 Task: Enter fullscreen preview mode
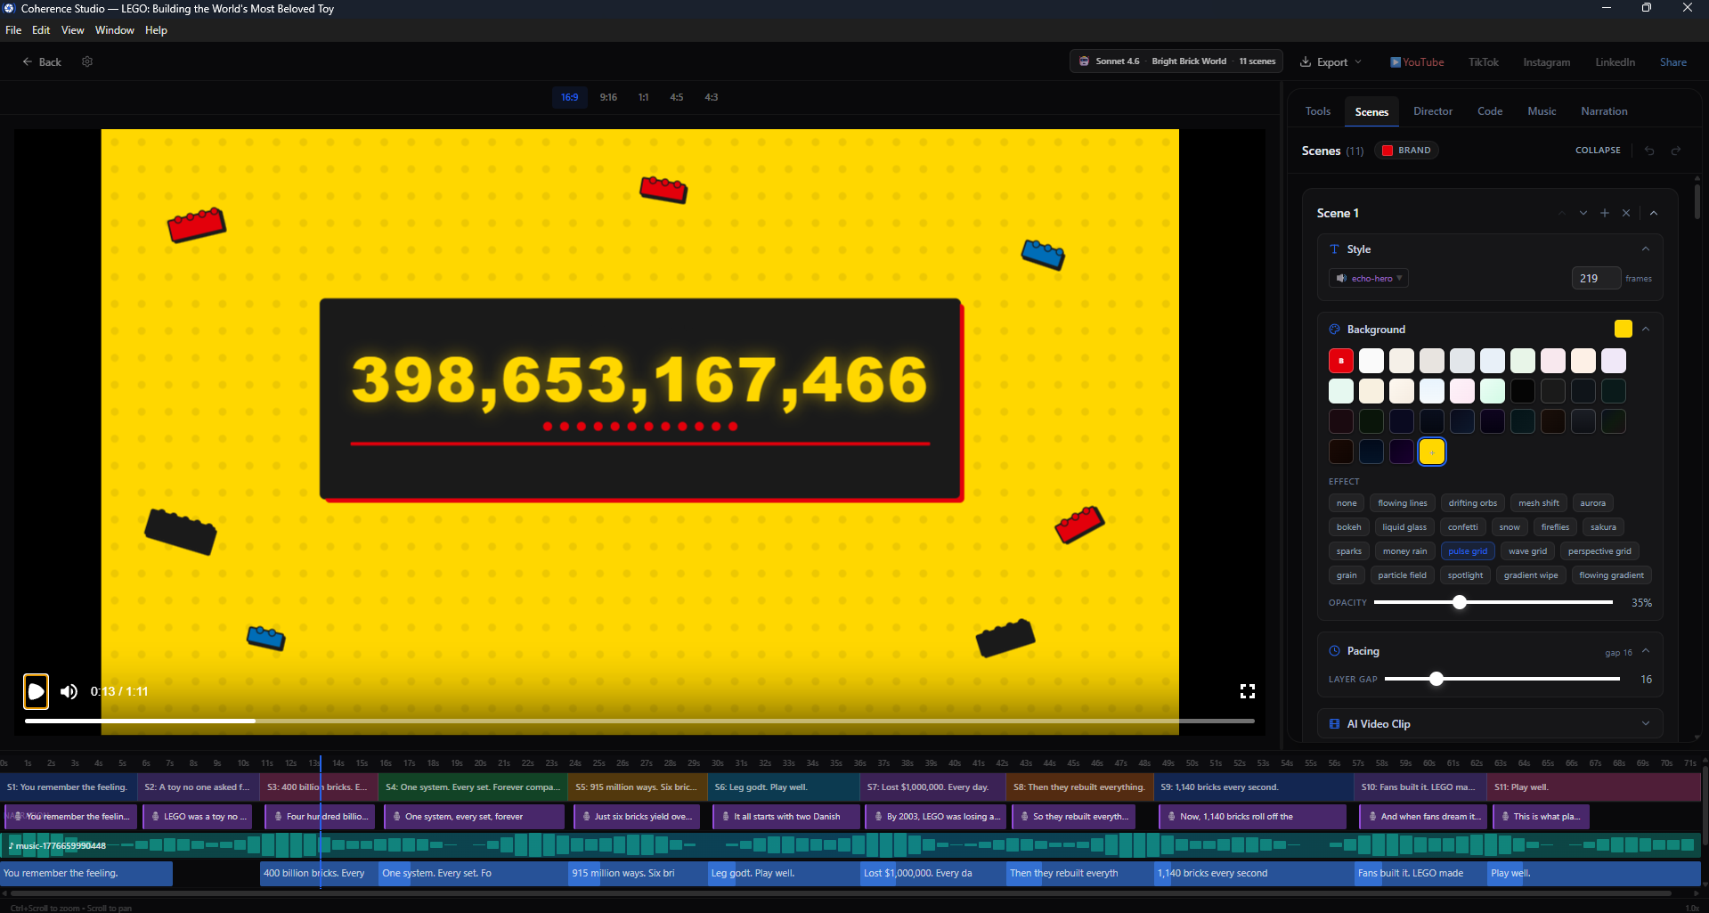[1247, 691]
